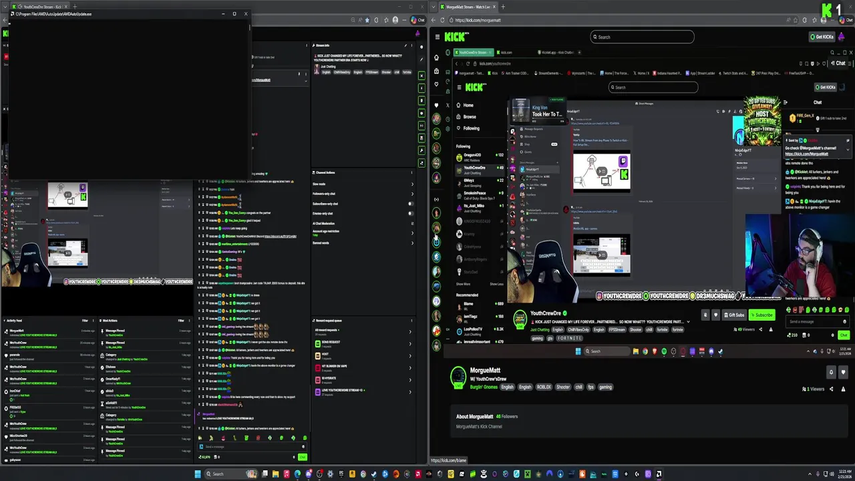Click green Chat send button in dashboard
The height and width of the screenshot is (481, 855).
[303, 457]
